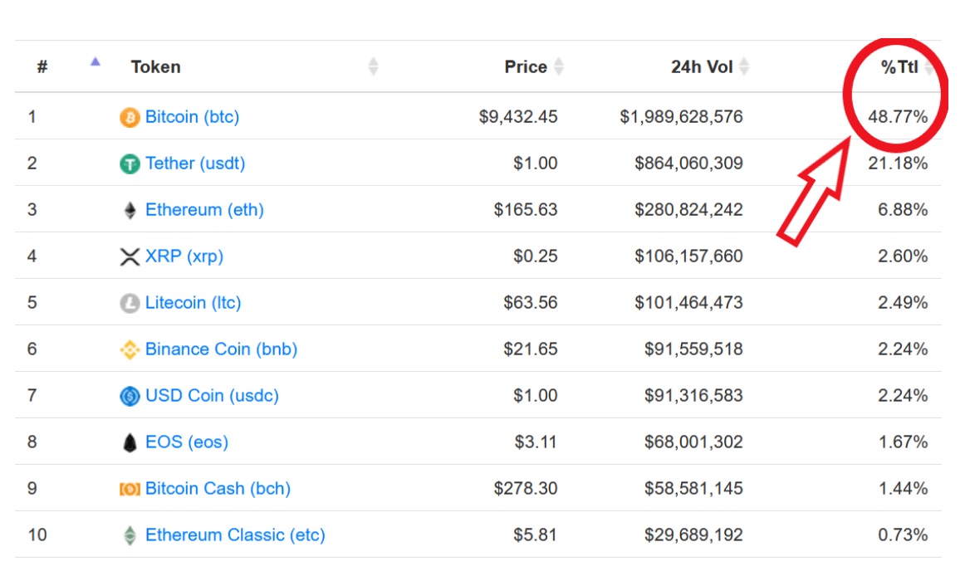
Task: Open the Tether (usdt) link
Action: 195,164
